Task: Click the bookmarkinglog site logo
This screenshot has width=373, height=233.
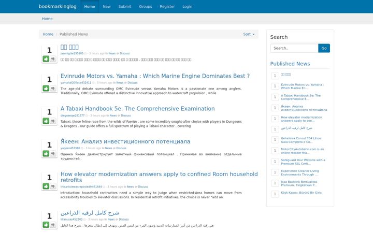Action: (58, 6)
